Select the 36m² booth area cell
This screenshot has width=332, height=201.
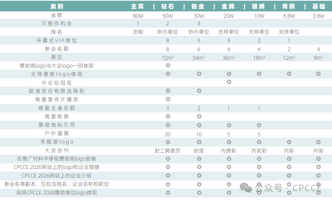tap(228, 58)
